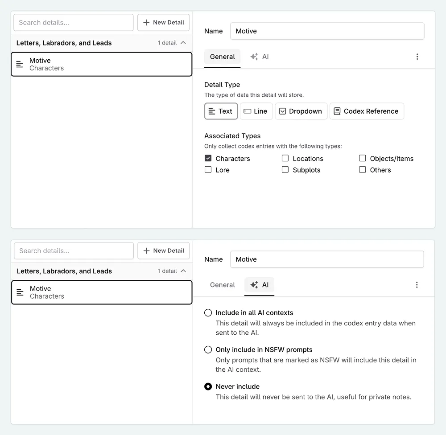Image resolution: width=446 pixels, height=435 pixels.
Task: Click inside the Search details field
Action: click(73, 22)
